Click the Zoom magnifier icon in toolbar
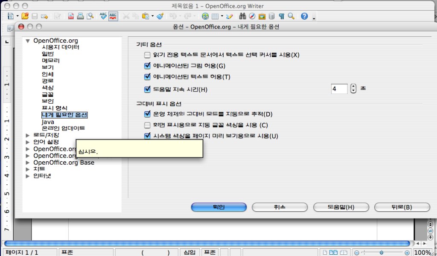 click(291, 16)
